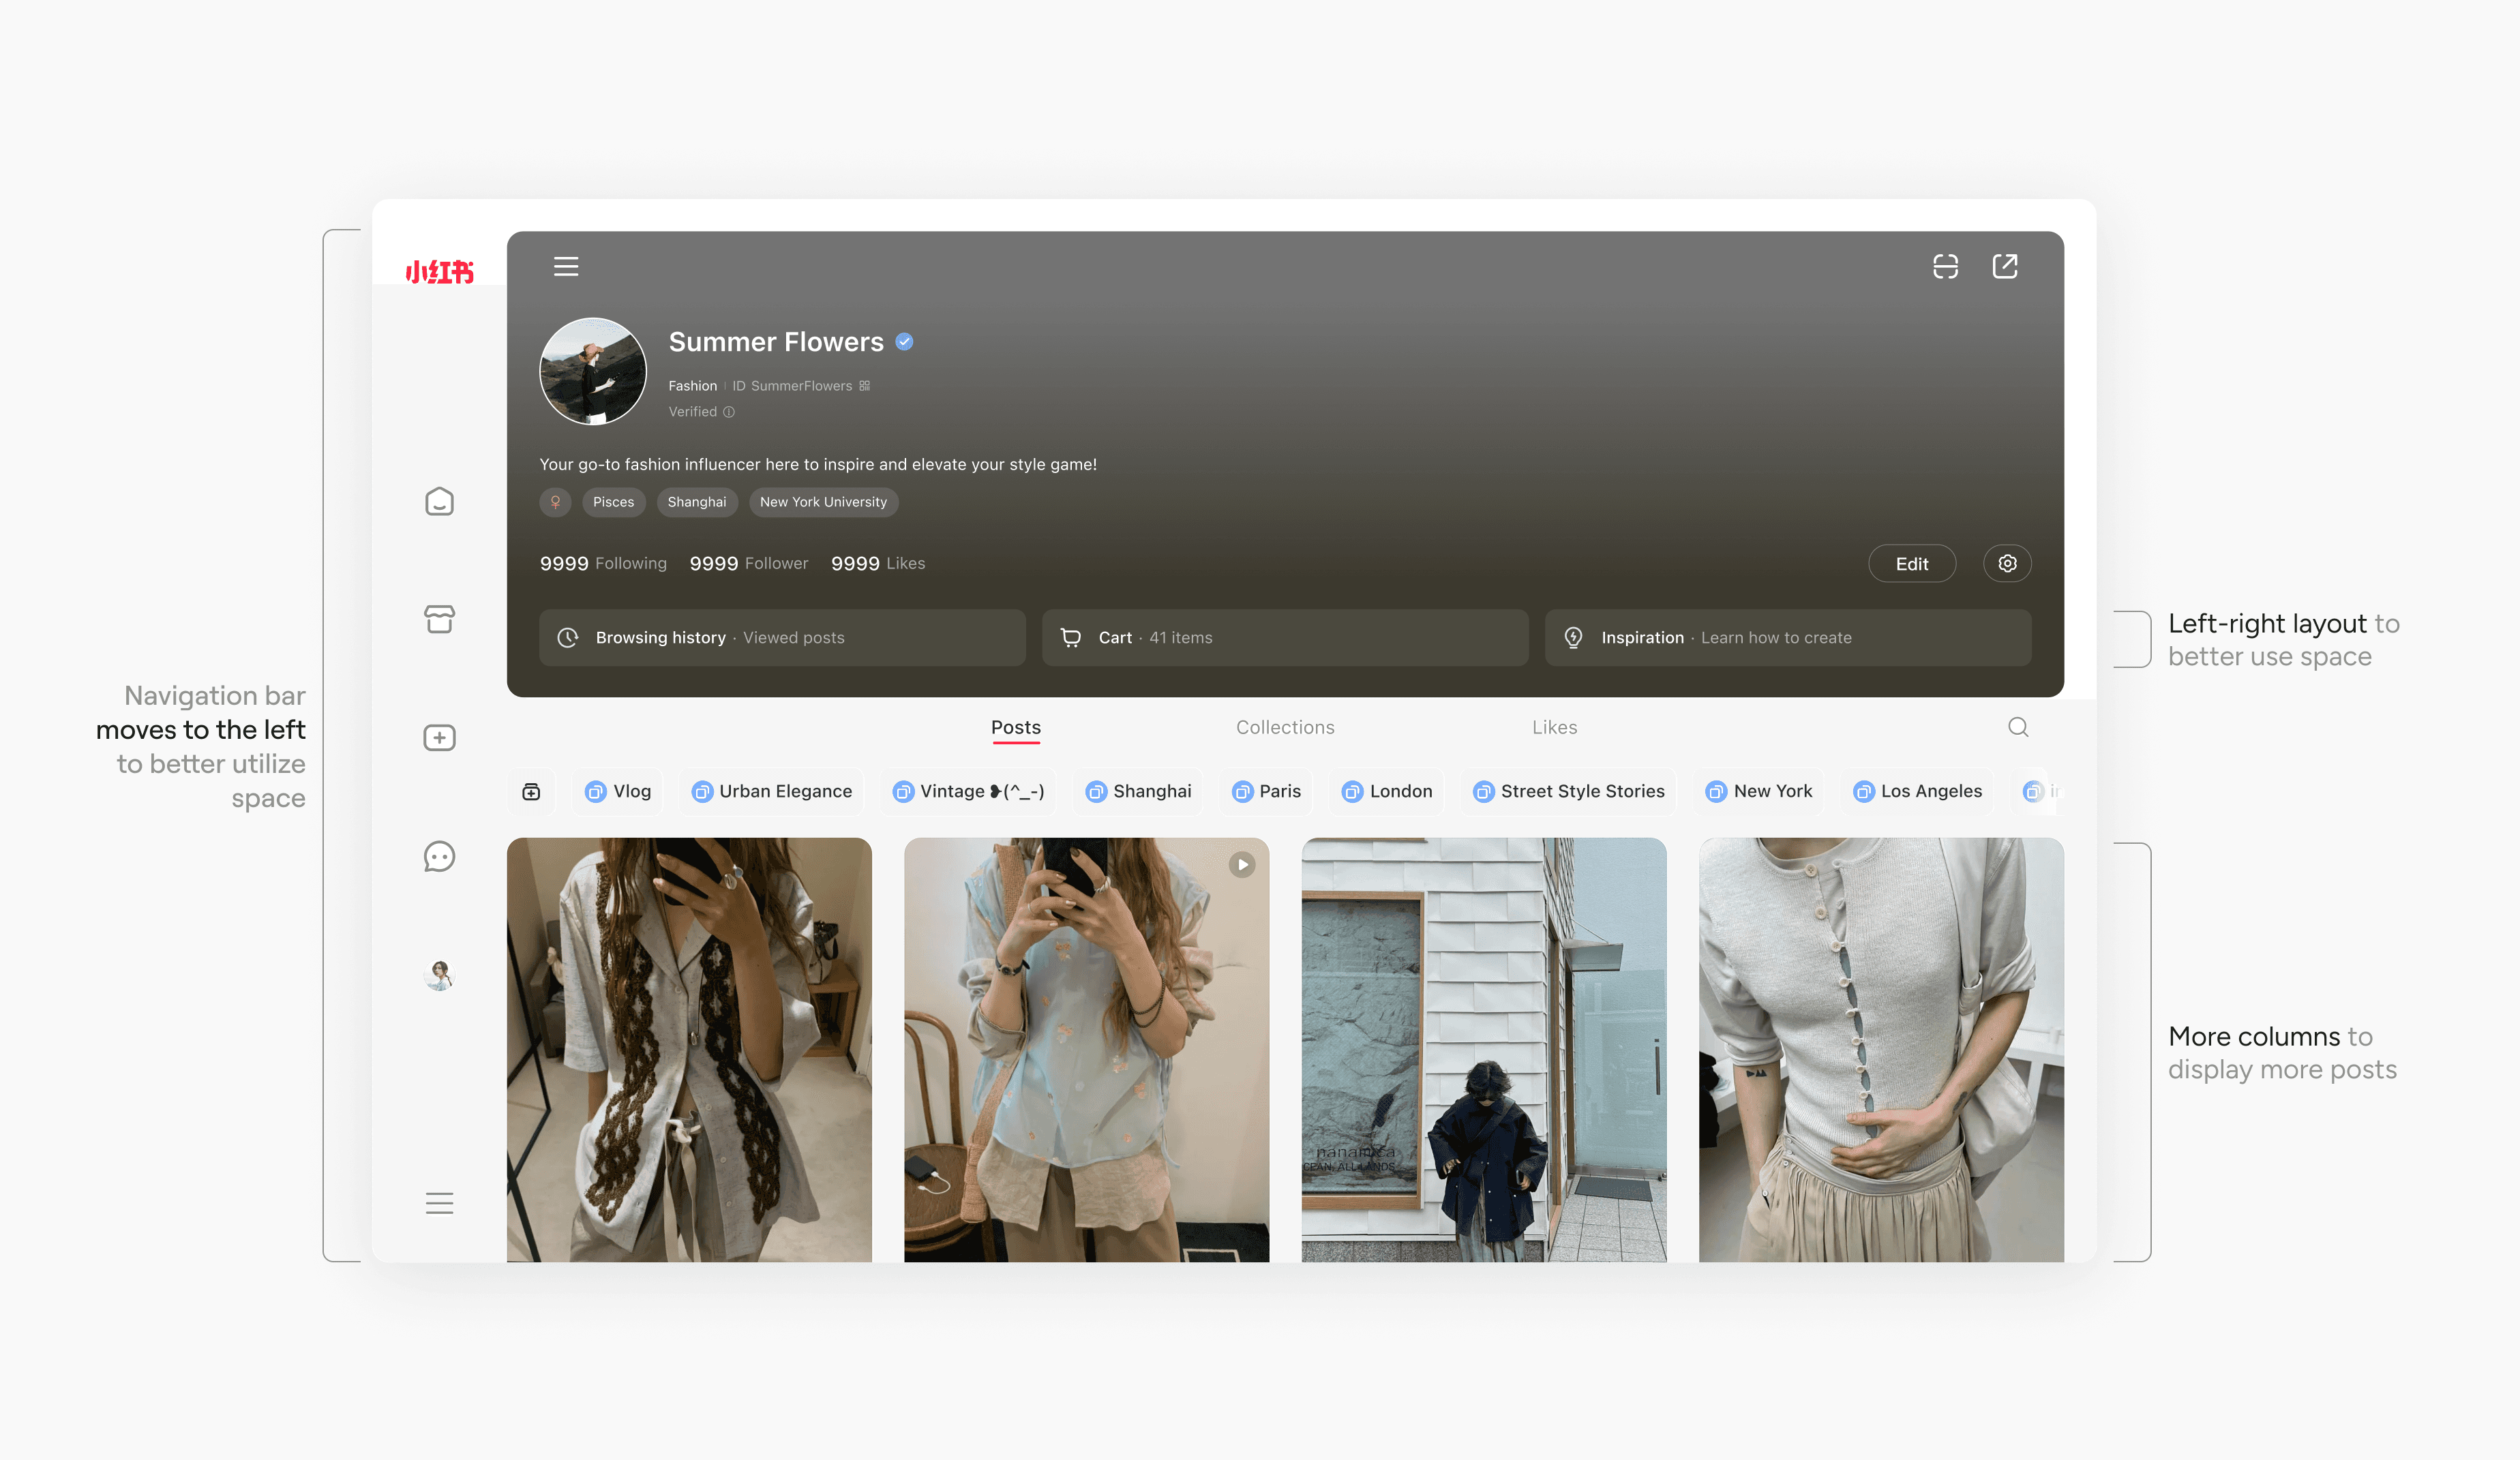This screenshot has width=2520, height=1460.
Task: Switch to the Collections tab
Action: [1285, 727]
